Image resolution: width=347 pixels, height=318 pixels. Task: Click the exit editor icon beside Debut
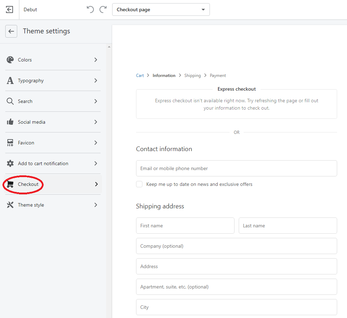[9, 9]
